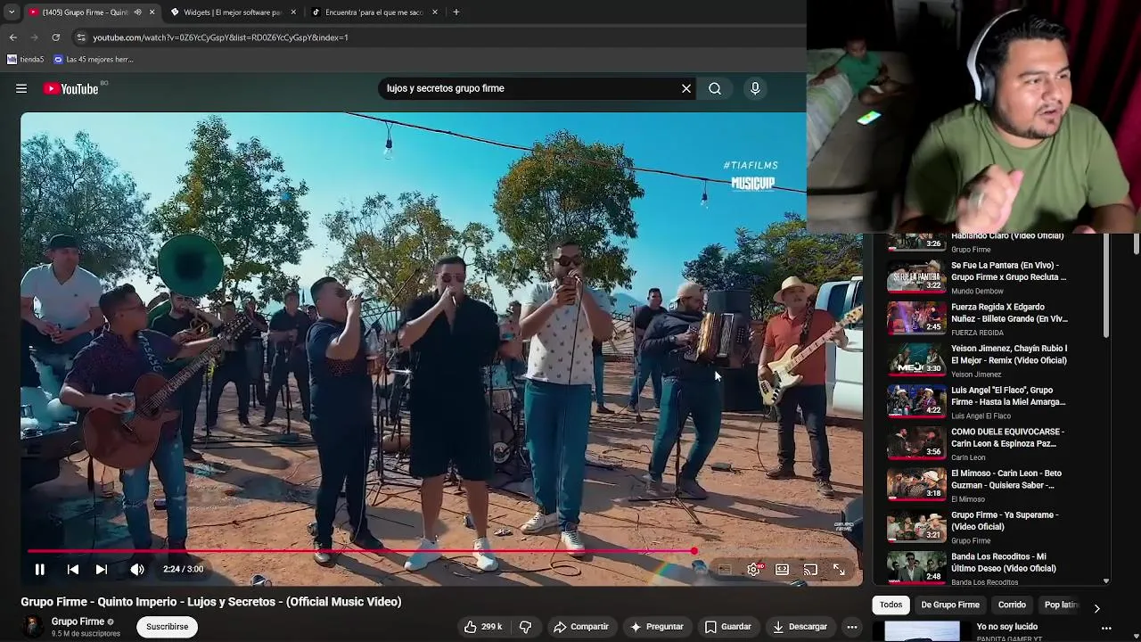Go to the previous video in player
The height and width of the screenshot is (642, 1141).
(x=73, y=569)
